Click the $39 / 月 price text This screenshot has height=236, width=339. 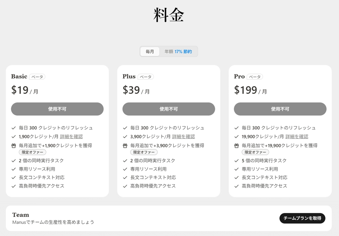[136, 90]
